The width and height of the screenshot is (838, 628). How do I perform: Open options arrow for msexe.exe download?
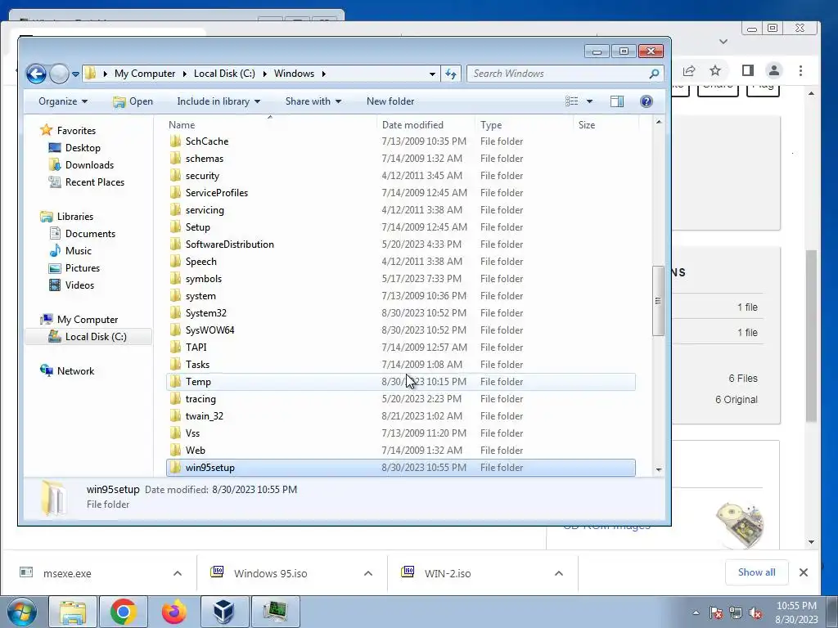click(178, 573)
